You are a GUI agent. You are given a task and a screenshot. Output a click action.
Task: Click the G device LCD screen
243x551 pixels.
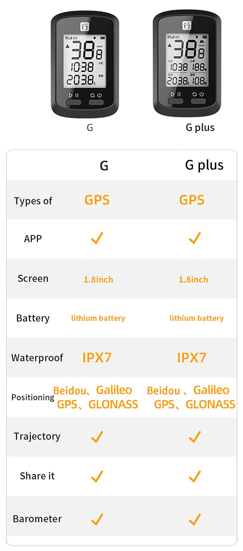85,61
